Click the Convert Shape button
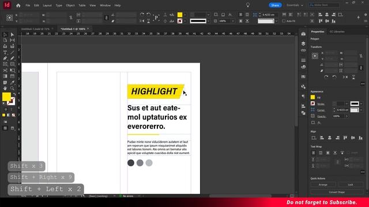This screenshot has width=369, height=207. pyautogui.click(x=337, y=192)
